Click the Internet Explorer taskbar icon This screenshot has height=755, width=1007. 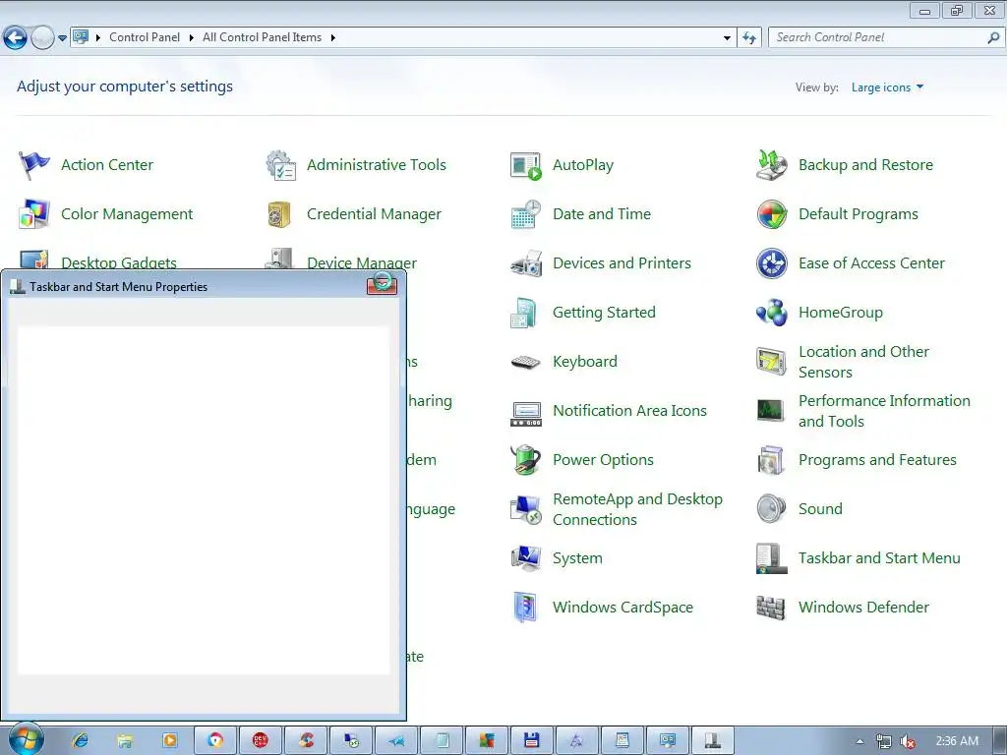click(x=81, y=740)
